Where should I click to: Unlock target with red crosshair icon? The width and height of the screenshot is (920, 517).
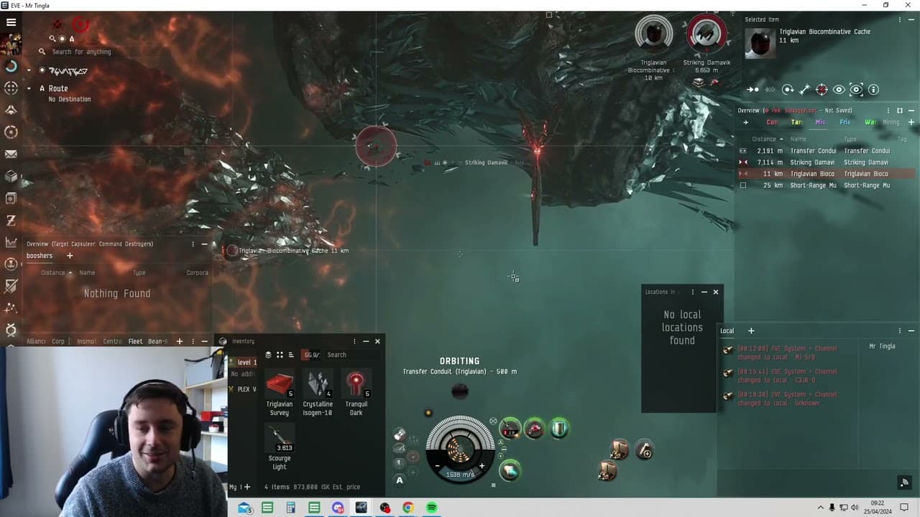pyautogui.click(x=822, y=90)
